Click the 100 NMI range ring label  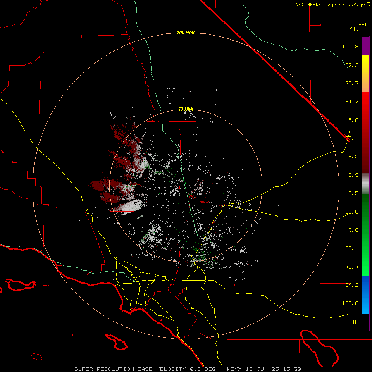tap(186, 33)
